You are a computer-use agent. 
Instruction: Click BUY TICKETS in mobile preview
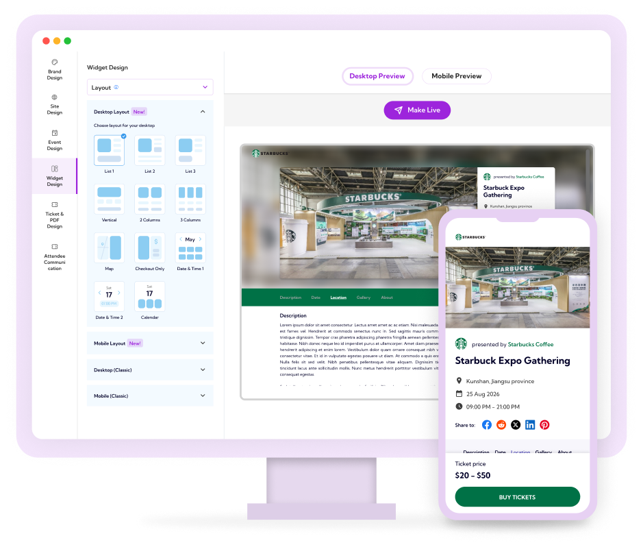click(518, 497)
